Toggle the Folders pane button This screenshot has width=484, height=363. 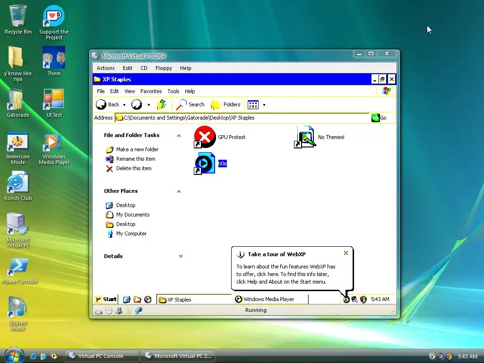coord(225,104)
